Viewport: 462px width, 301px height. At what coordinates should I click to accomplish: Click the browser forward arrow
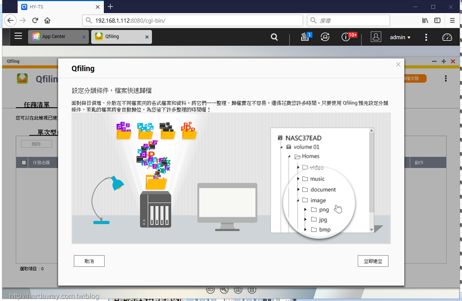tap(23, 20)
